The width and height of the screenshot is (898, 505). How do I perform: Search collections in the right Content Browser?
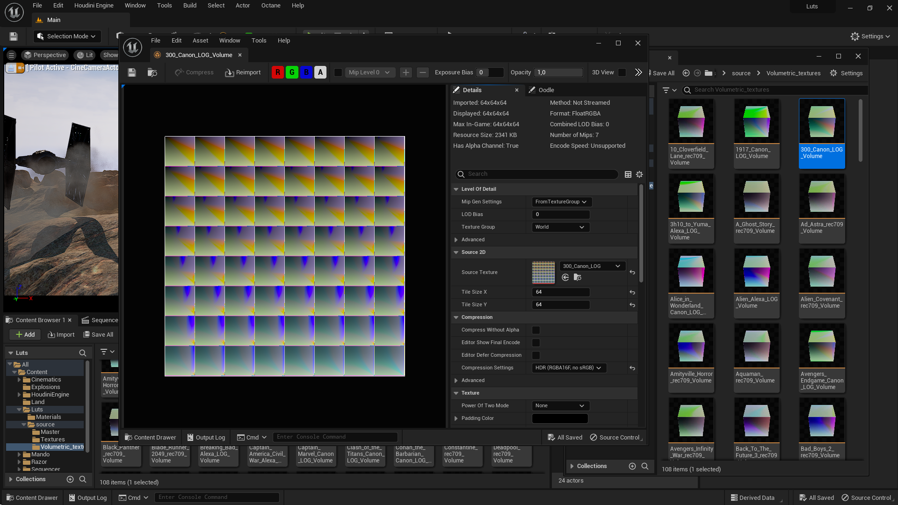coord(645,466)
